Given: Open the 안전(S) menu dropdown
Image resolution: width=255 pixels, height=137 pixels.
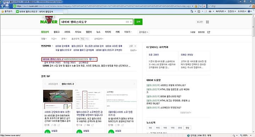Looking at the screenshot, I should [232, 11].
